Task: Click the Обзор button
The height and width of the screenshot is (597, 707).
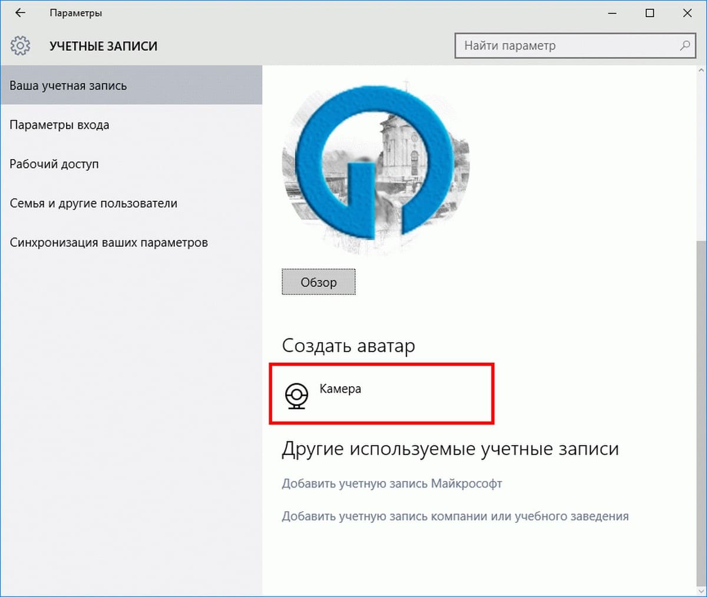Action: pos(319,282)
